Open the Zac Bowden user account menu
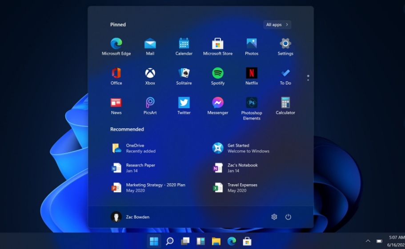This screenshot has width=405, height=249. (130, 217)
